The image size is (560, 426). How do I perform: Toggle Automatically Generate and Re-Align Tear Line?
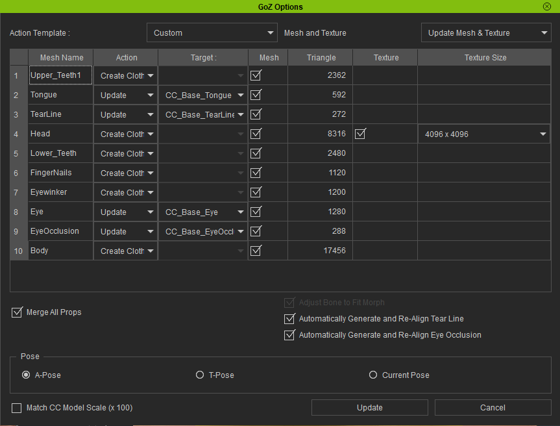pos(289,319)
